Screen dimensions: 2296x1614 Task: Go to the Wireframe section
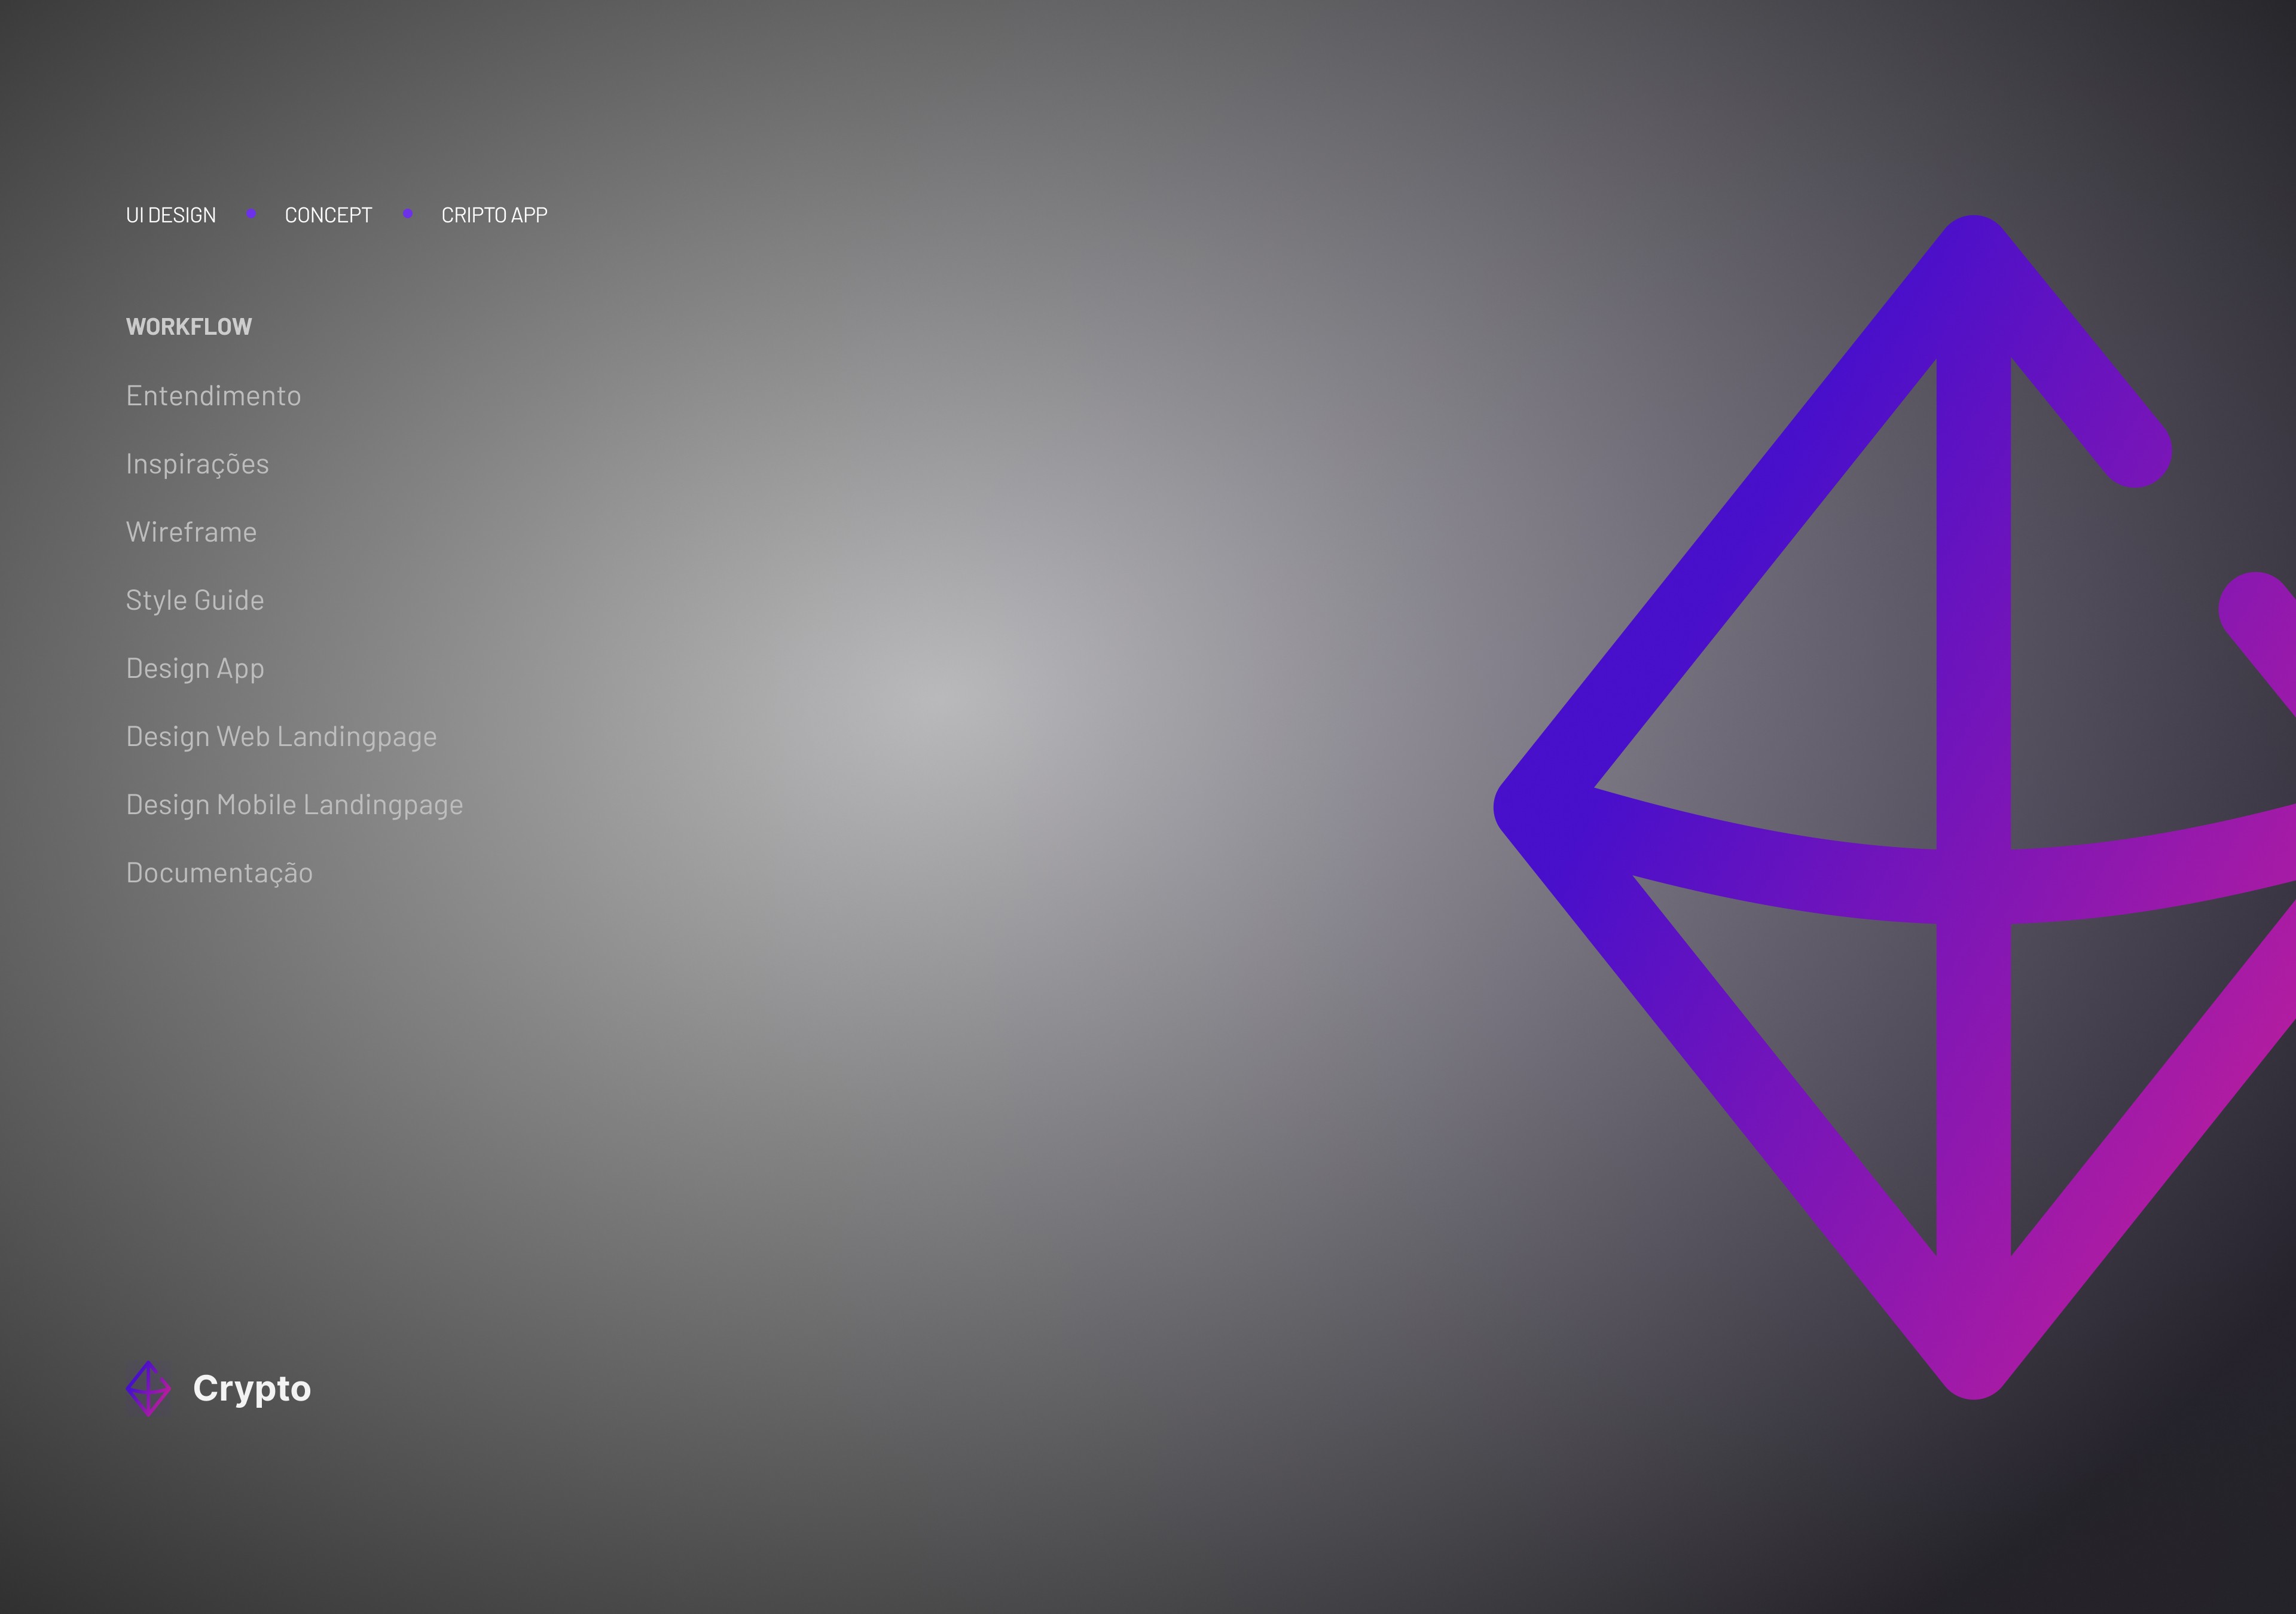pos(191,532)
